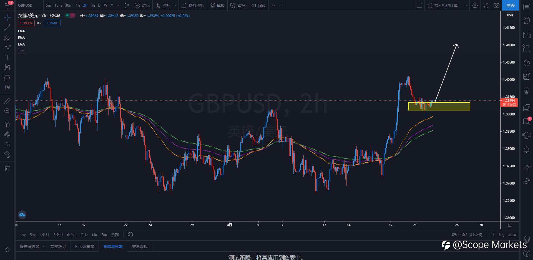Open the news panel icon
This screenshot has width=533, height=260.
[x=527, y=35]
